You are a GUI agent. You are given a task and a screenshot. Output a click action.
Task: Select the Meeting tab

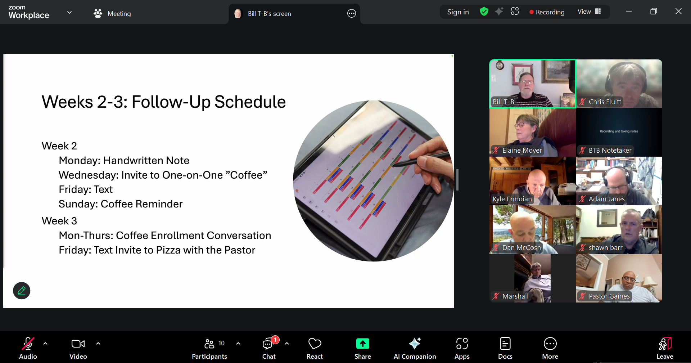[x=112, y=14]
